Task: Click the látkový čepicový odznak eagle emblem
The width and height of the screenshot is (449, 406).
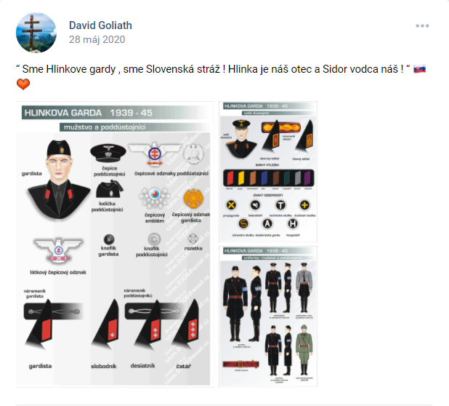Action: pos(58,250)
